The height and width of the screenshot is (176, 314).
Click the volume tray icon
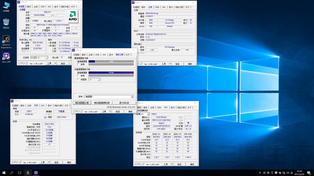288,173
